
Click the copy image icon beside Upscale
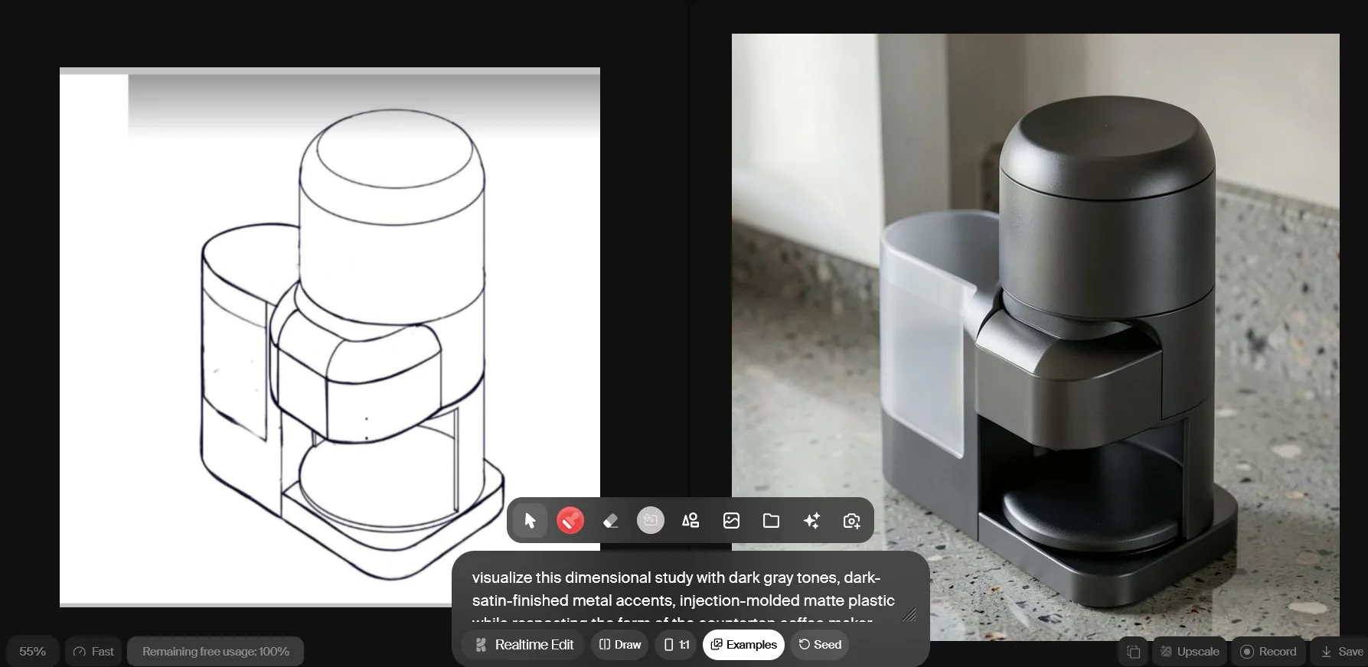pyautogui.click(x=1133, y=652)
